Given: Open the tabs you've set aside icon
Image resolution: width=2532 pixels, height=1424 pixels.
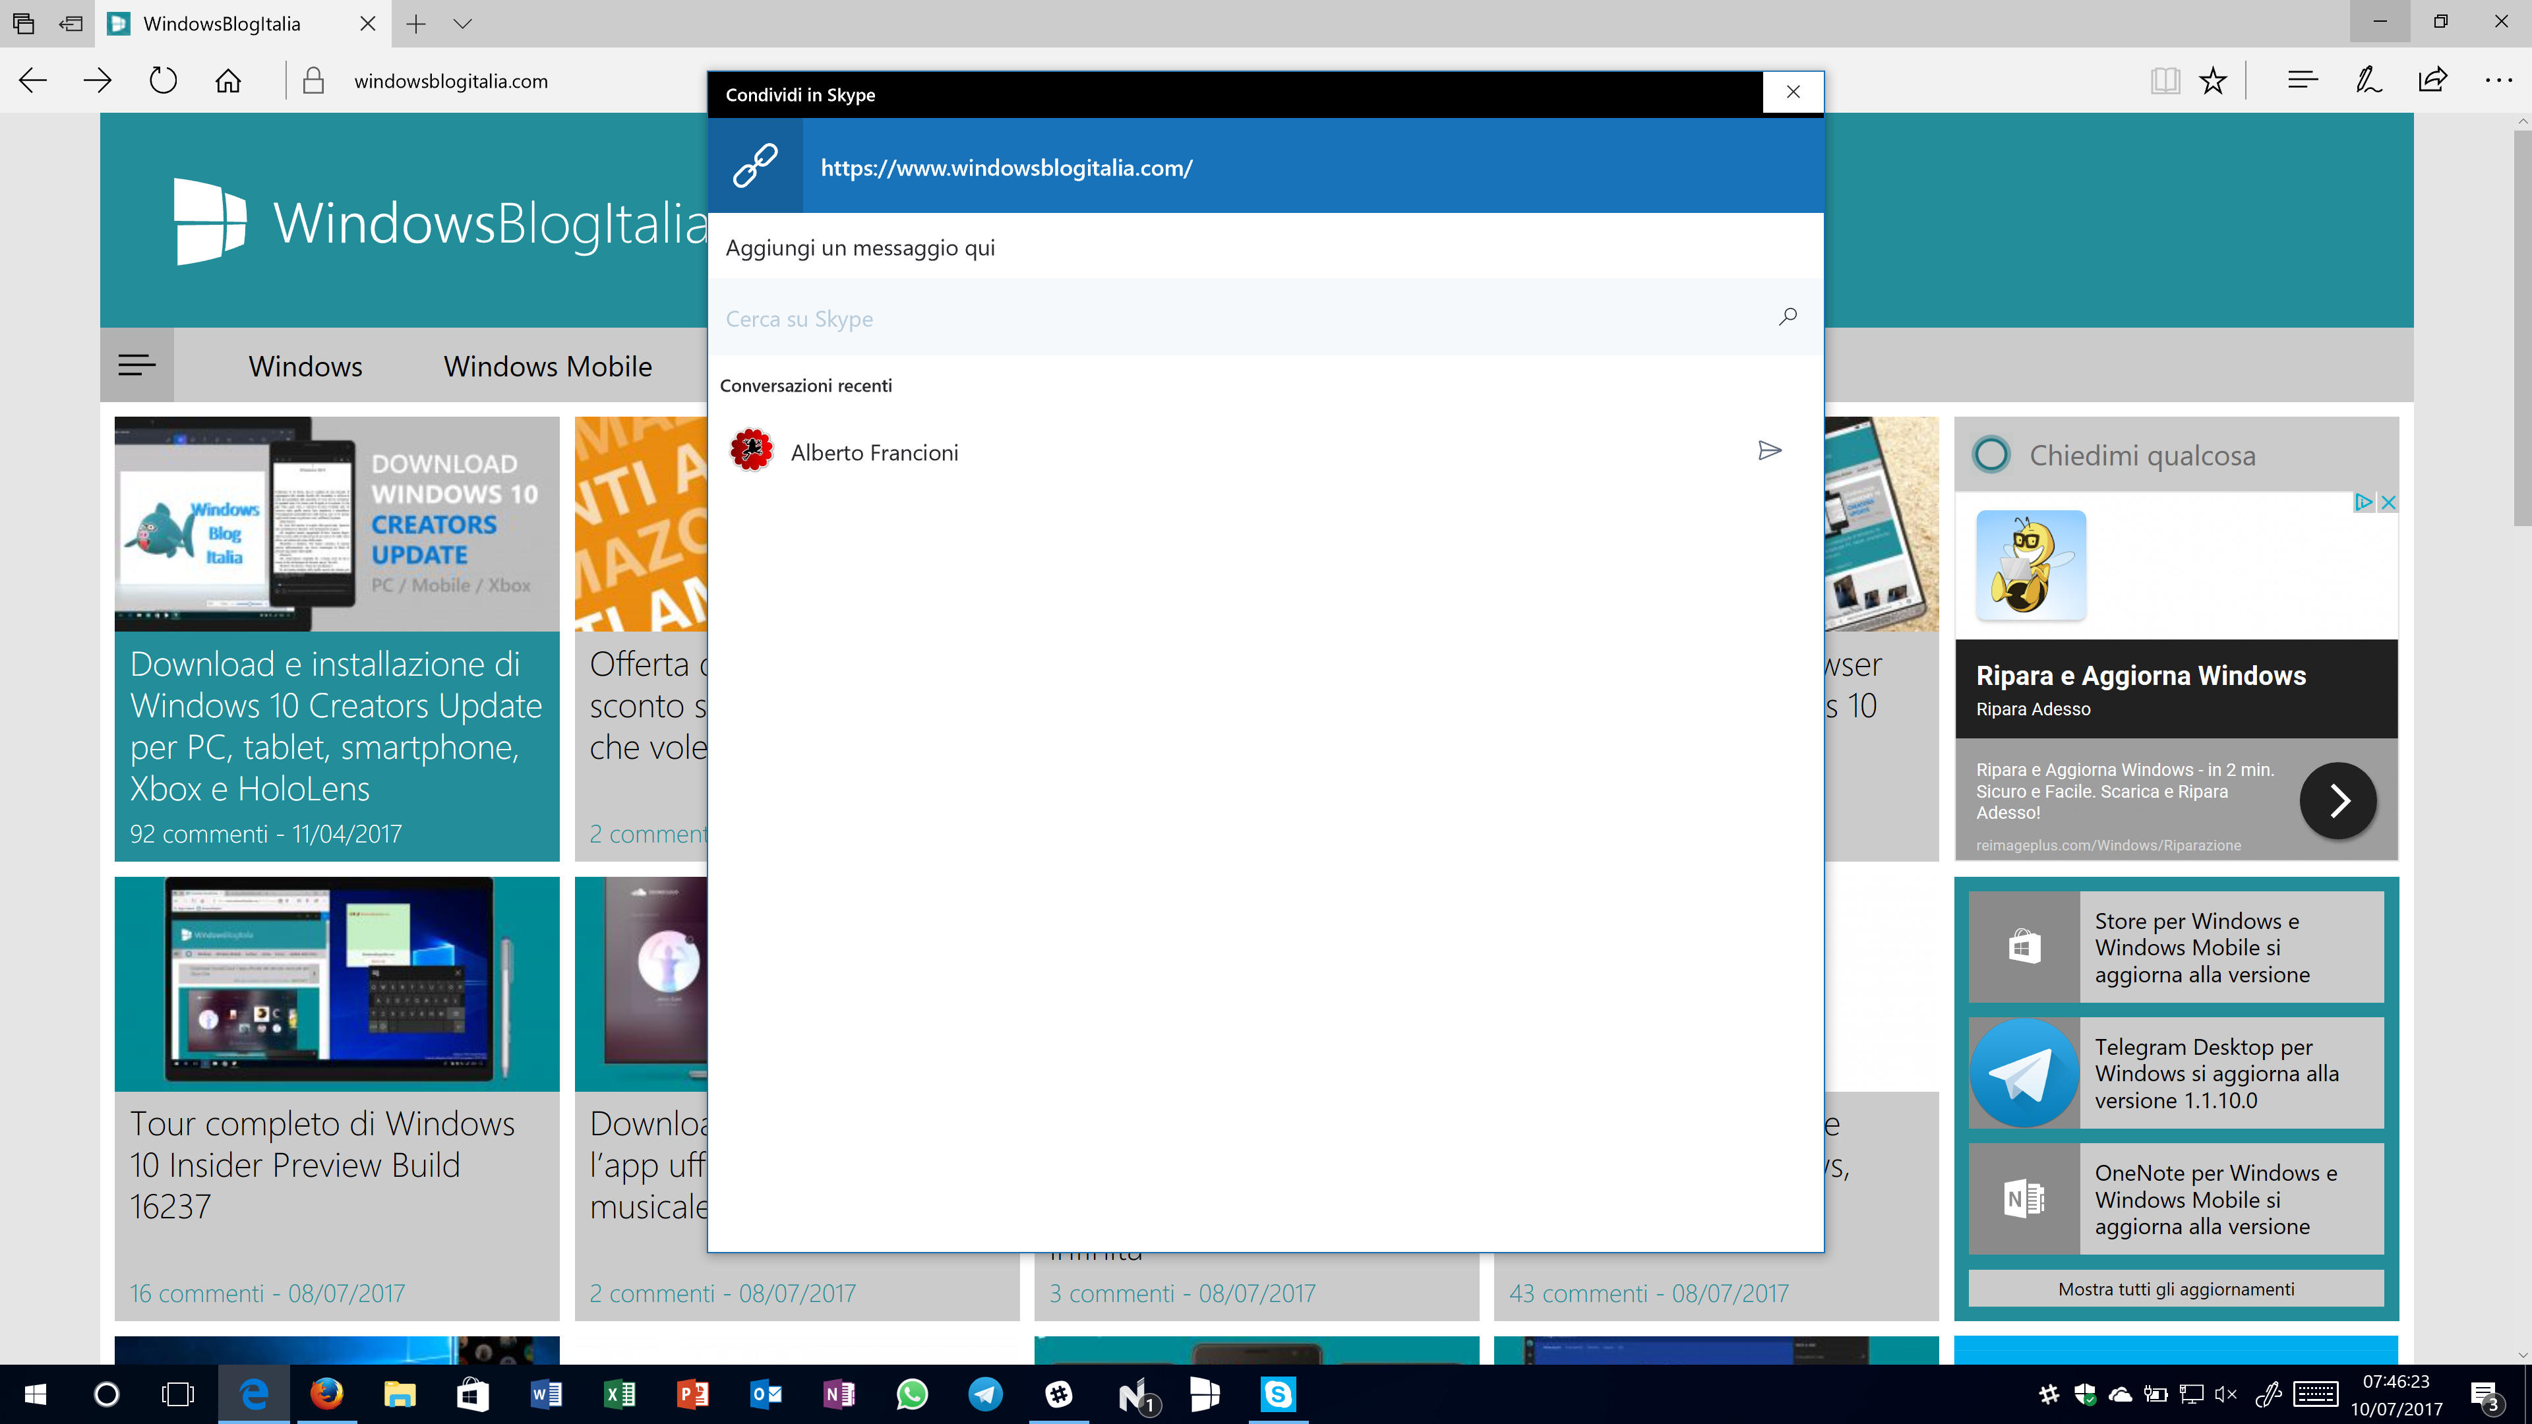Looking at the screenshot, I should pyautogui.click(x=24, y=24).
